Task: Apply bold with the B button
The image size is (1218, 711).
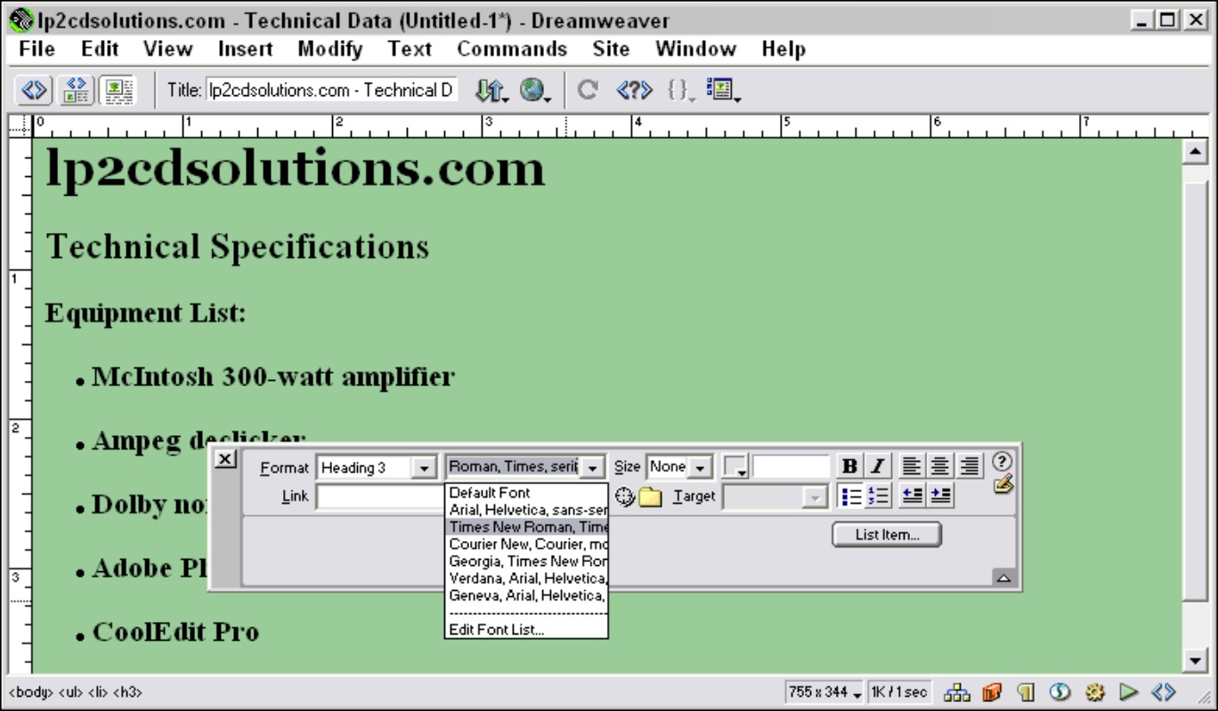Action: coord(850,467)
